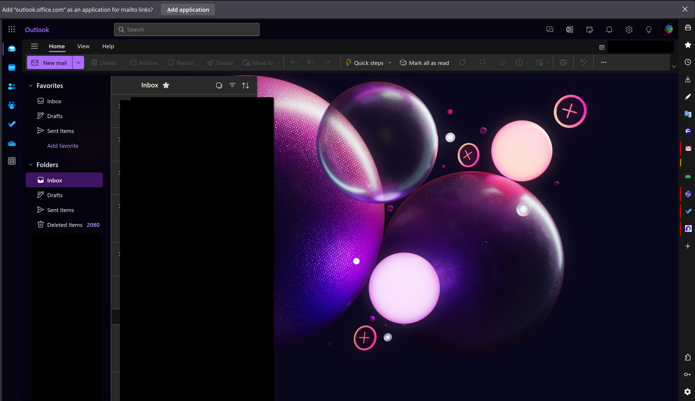The image size is (695, 401).
Task: Open the Home ribbon tab
Action: [57, 46]
